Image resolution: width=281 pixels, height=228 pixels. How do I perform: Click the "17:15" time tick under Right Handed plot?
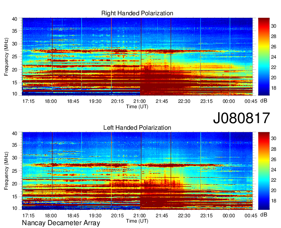point(29,101)
